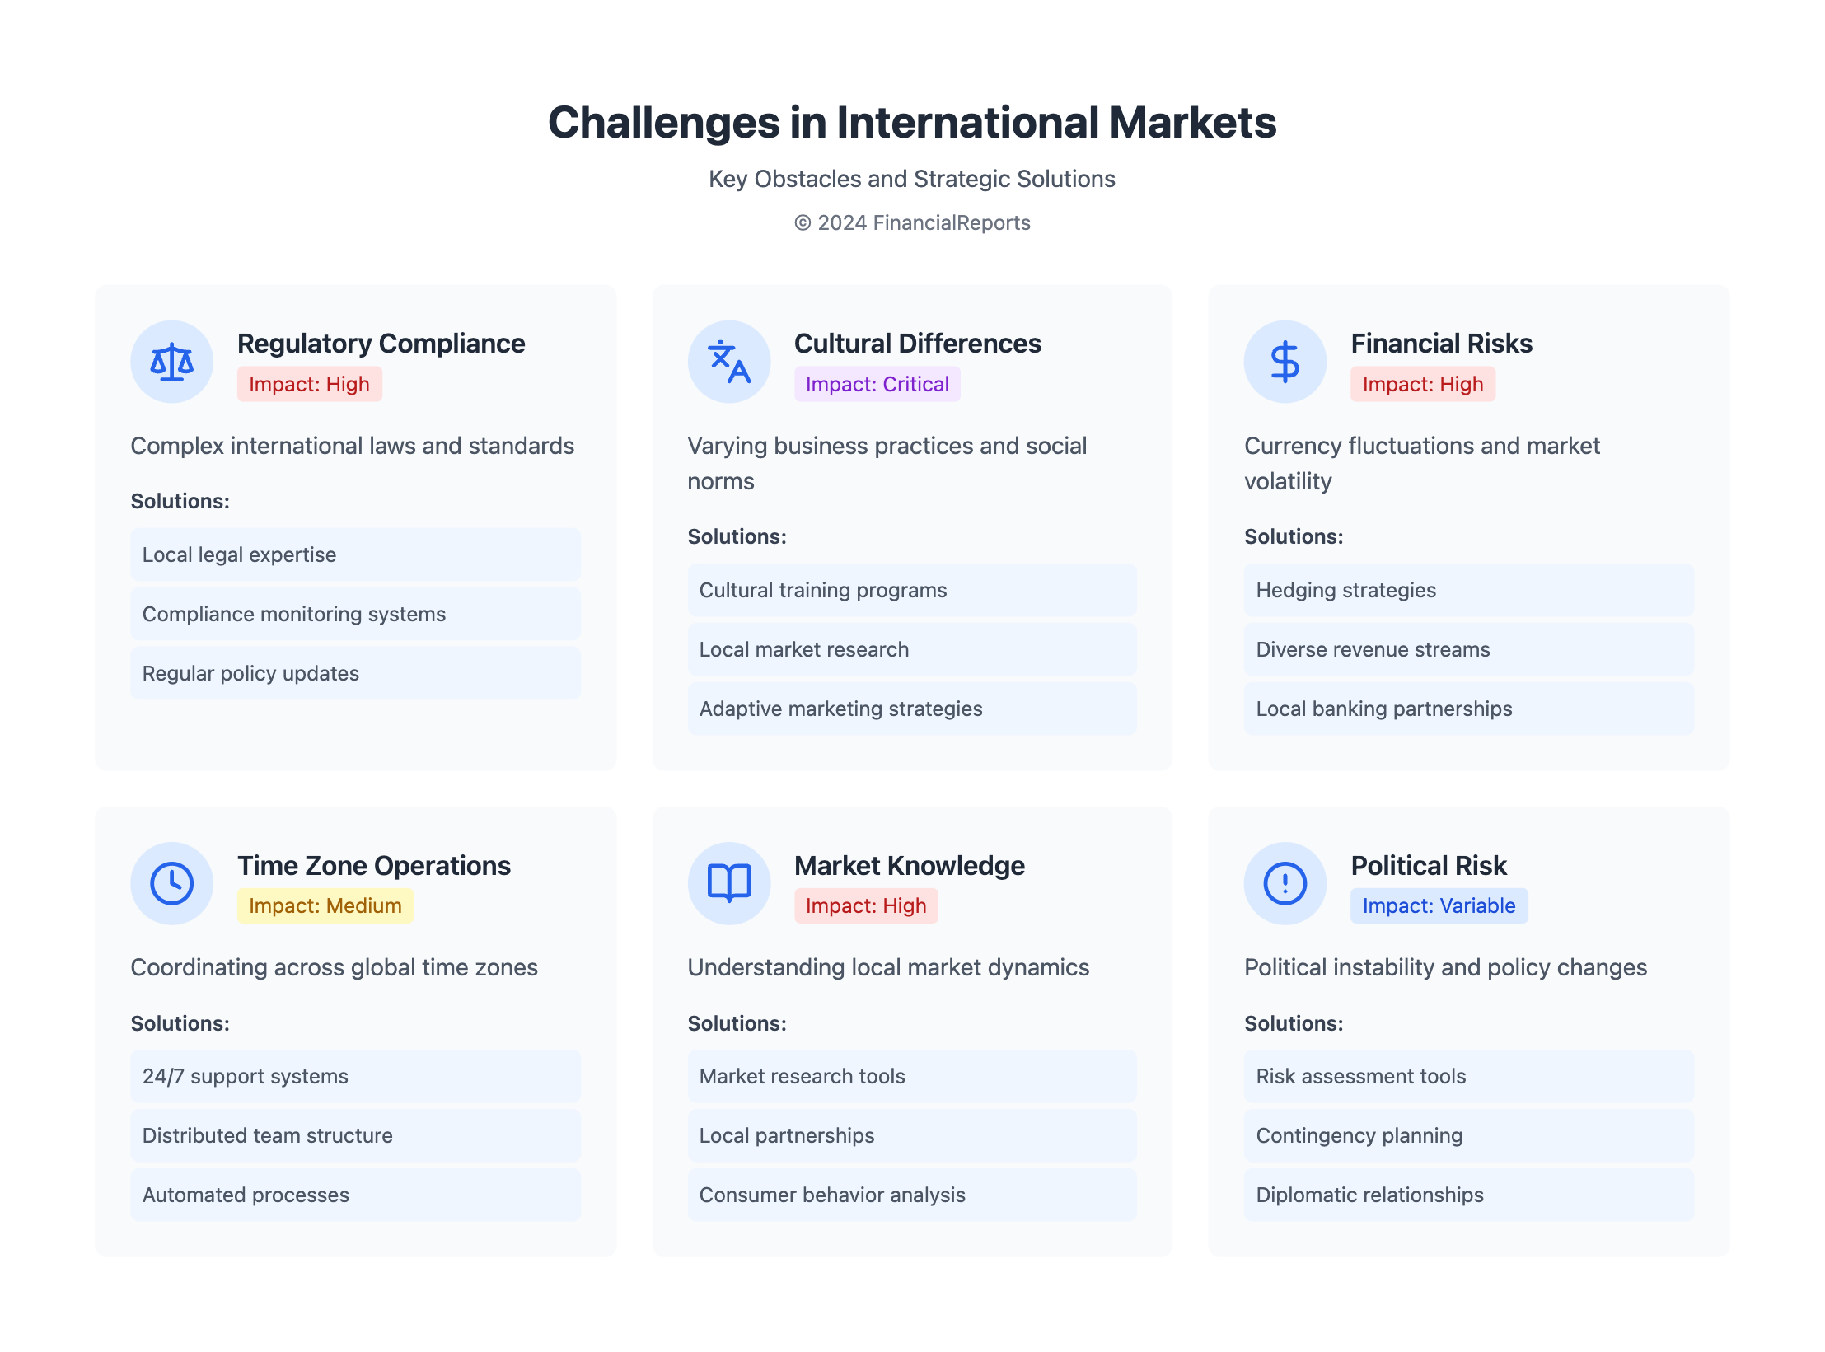Click the Consumer behavior analysis item
This screenshot has width=1825, height=1352.
(x=911, y=1195)
